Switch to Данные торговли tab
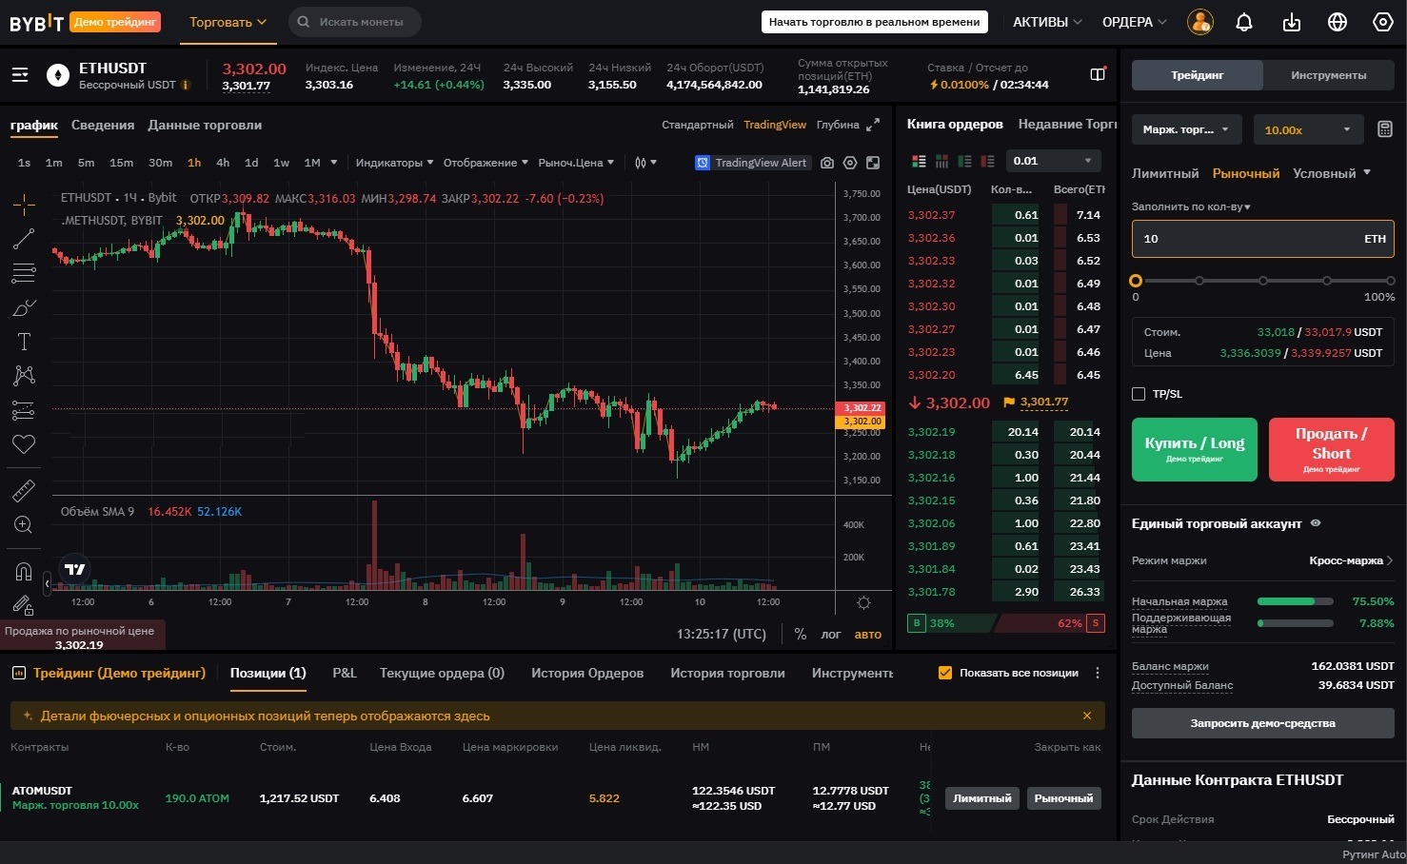Image resolution: width=1407 pixels, height=864 pixels. tap(205, 125)
